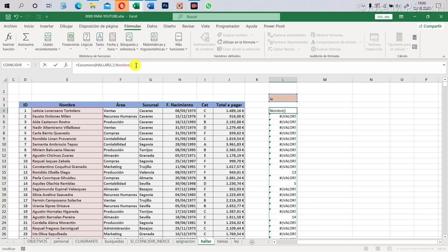Click Rastrear dependientes
The height and width of the screenshot is (252, 448).
tap(288, 42)
